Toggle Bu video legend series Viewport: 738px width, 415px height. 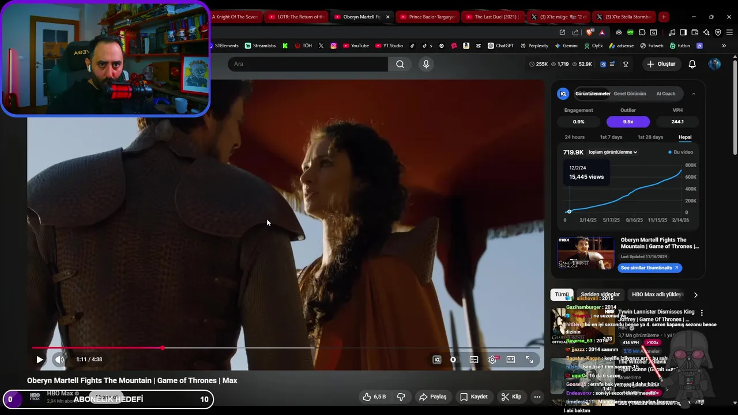point(680,152)
